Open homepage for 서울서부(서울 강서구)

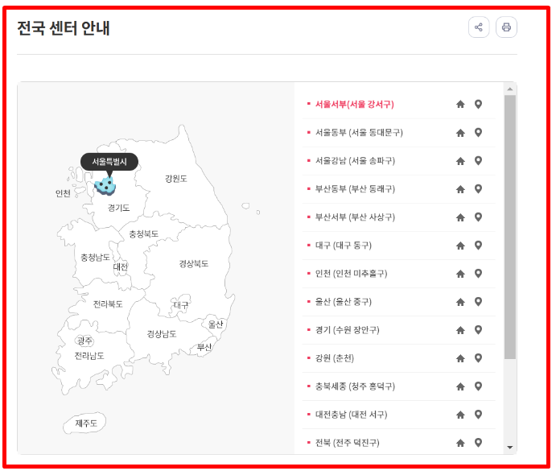pyautogui.click(x=460, y=105)
